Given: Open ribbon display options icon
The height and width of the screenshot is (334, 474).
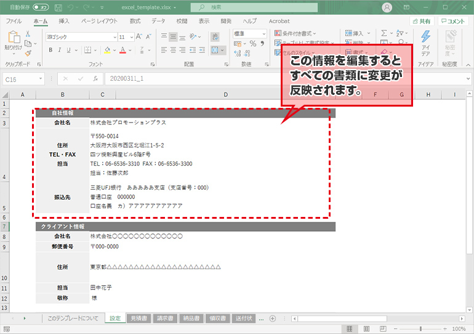Looking at the screenshot, I should (x=406, y=7).
